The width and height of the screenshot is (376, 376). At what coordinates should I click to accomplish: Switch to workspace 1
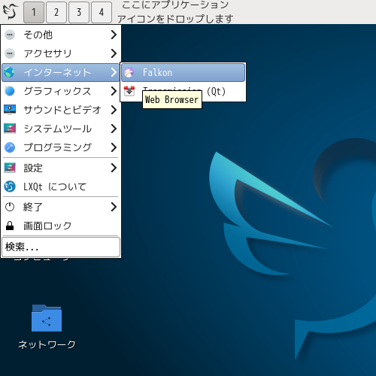click(x=34, y=12)
